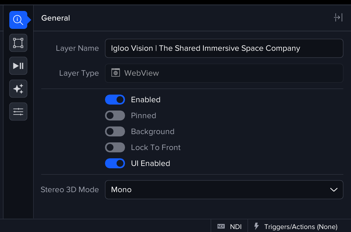Click the Mono dropdown chevron arrow

(334, 190)
